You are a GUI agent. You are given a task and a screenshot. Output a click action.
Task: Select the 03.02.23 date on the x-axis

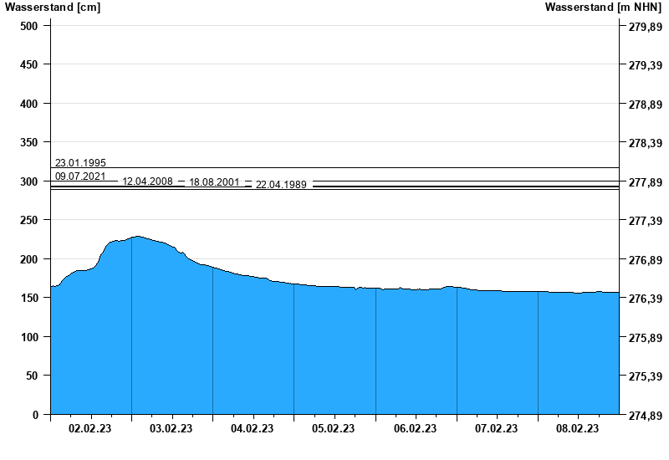pyautogui.click(x=171, y=429)
